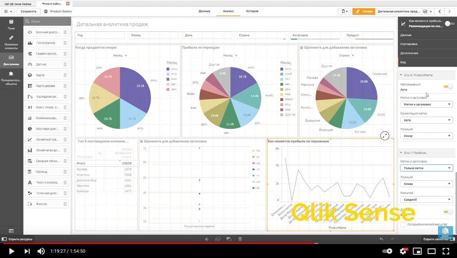The image size is (457, 258).
Task: Click the Год filter pane
Action: tap(100, 35)
